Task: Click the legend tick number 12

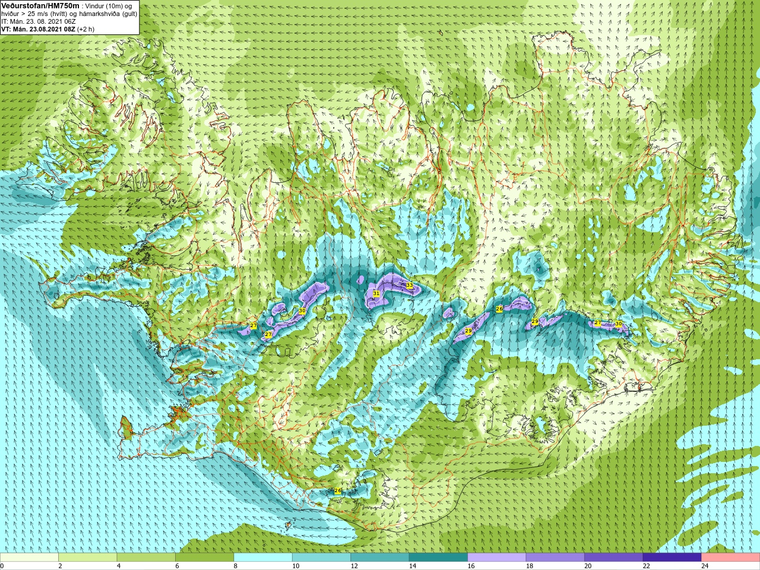Action: pos(354,566)
